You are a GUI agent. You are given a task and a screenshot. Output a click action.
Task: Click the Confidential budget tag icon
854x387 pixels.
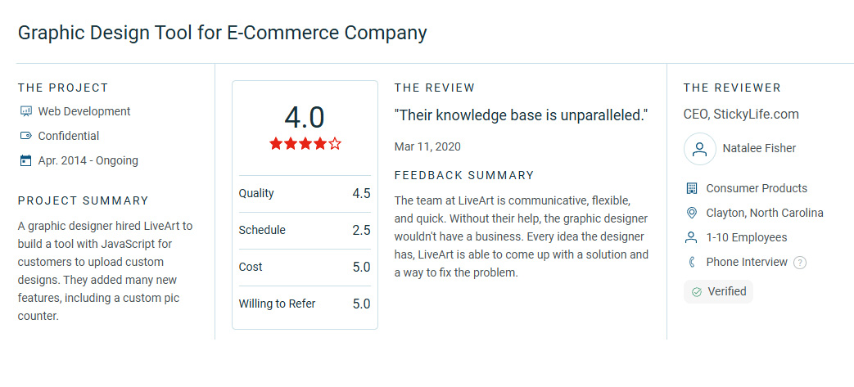pyautogui.click(x=25, y=136)
